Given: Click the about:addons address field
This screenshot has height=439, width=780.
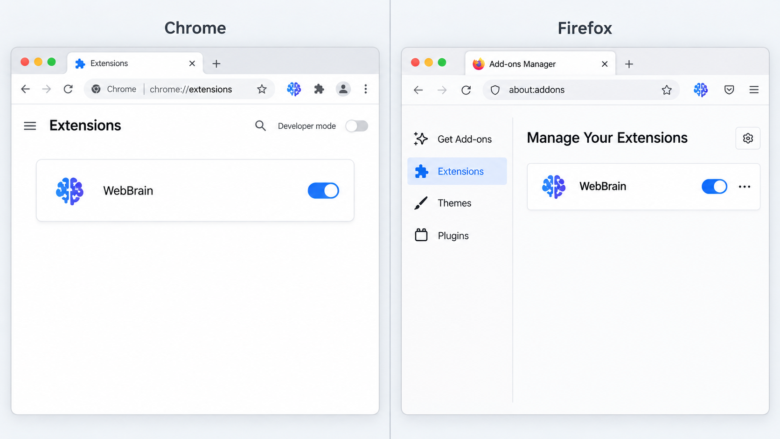Looking at the screenshot, I should tap(581, 90).
